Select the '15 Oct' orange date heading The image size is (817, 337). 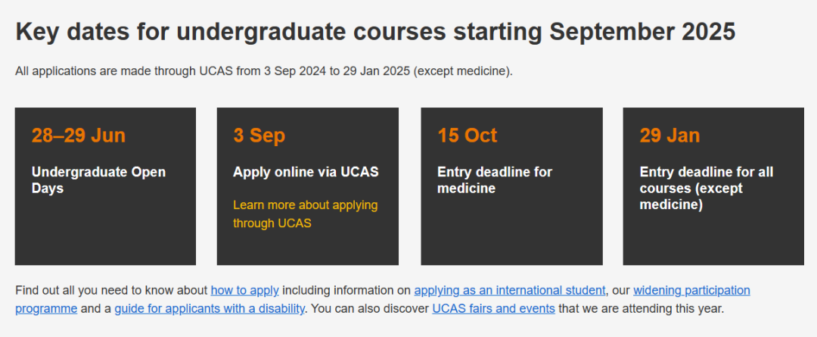pyautogui.click(x=468, y=135)
